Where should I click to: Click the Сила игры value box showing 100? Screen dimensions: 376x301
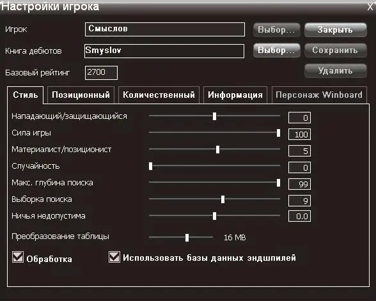299,134
